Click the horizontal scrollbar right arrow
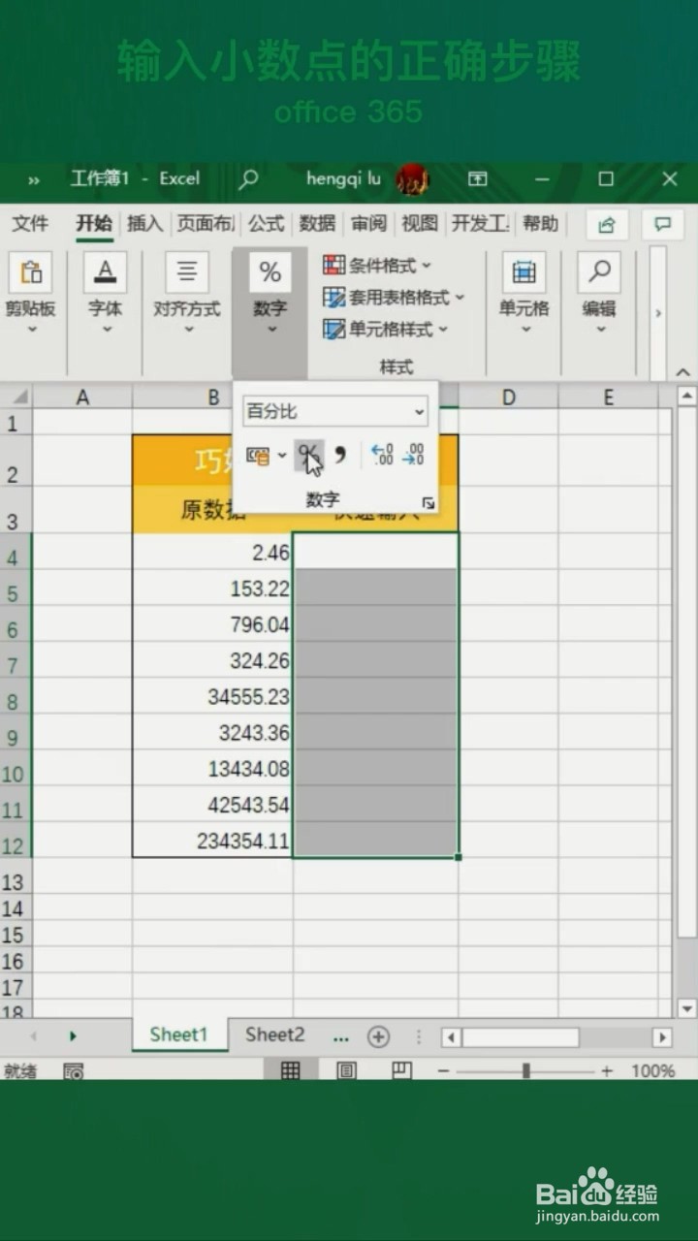The height and width of the screenshot is (1241, 698). 662,1036
